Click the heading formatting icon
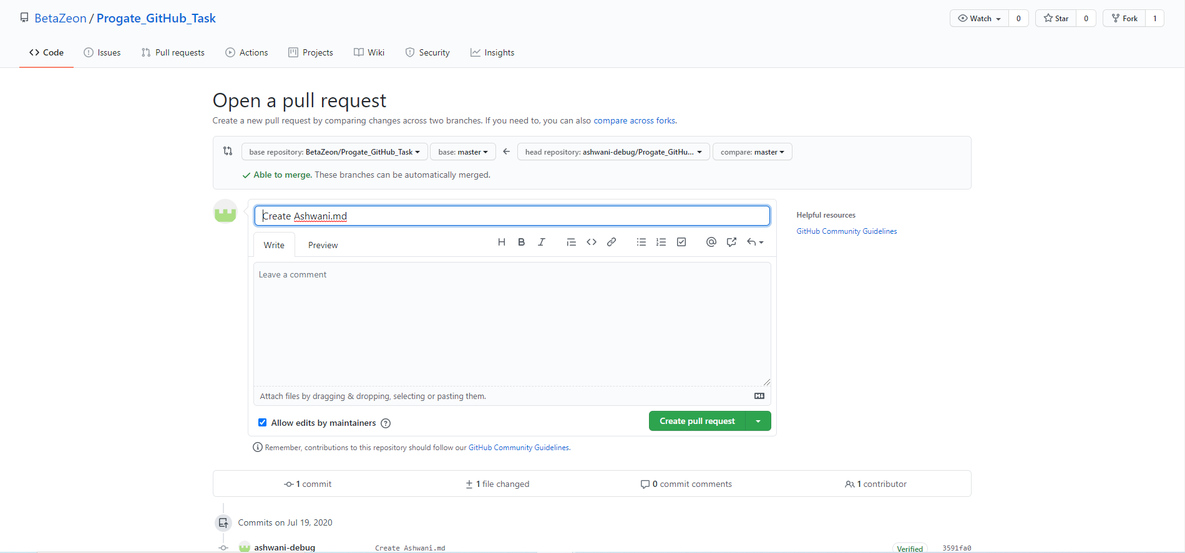The width and height of the screenshot is (1185, 553). pos(501,243)
